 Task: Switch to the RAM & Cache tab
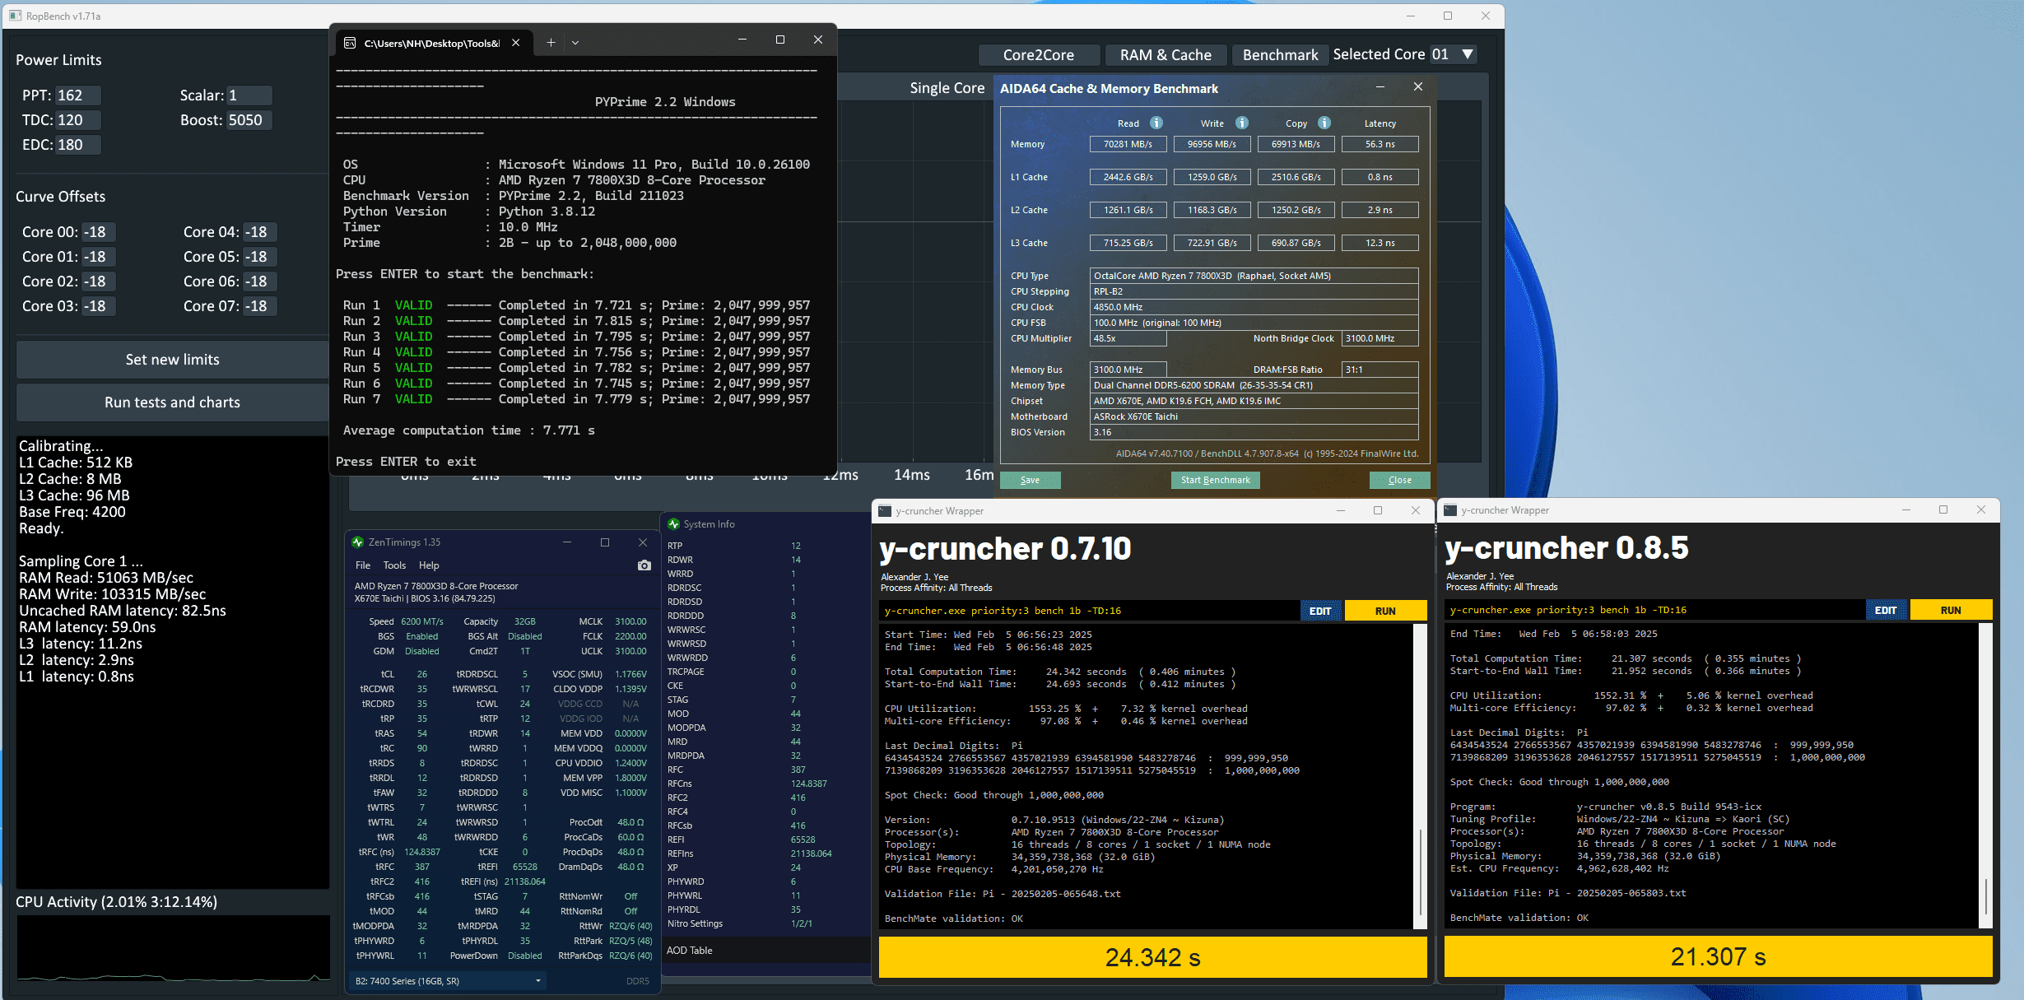point(1166,55)
